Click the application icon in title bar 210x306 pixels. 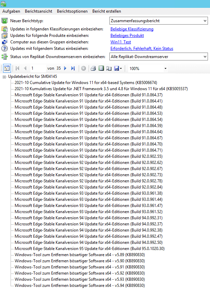coord(3,4)
